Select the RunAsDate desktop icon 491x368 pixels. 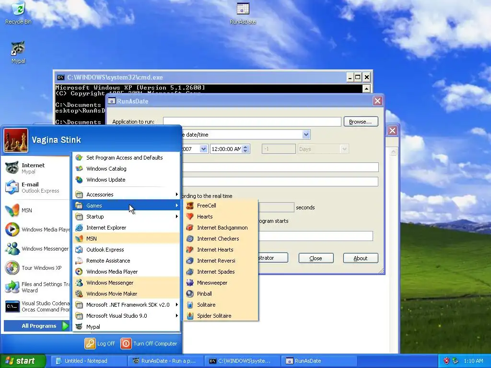pos(243,13)
